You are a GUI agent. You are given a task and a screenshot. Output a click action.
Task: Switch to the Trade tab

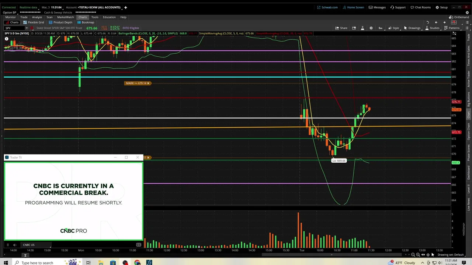(24, 17)
